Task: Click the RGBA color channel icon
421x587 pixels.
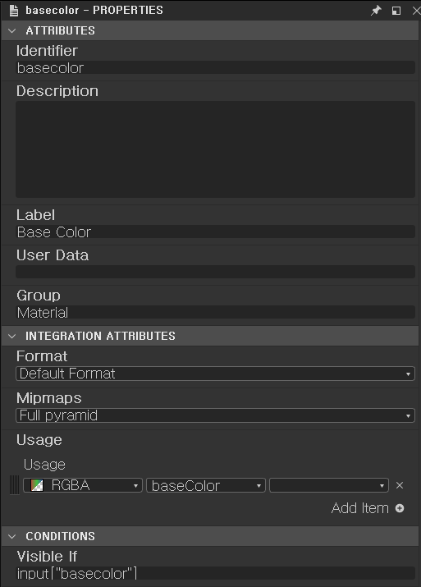Action: point(37,485)
